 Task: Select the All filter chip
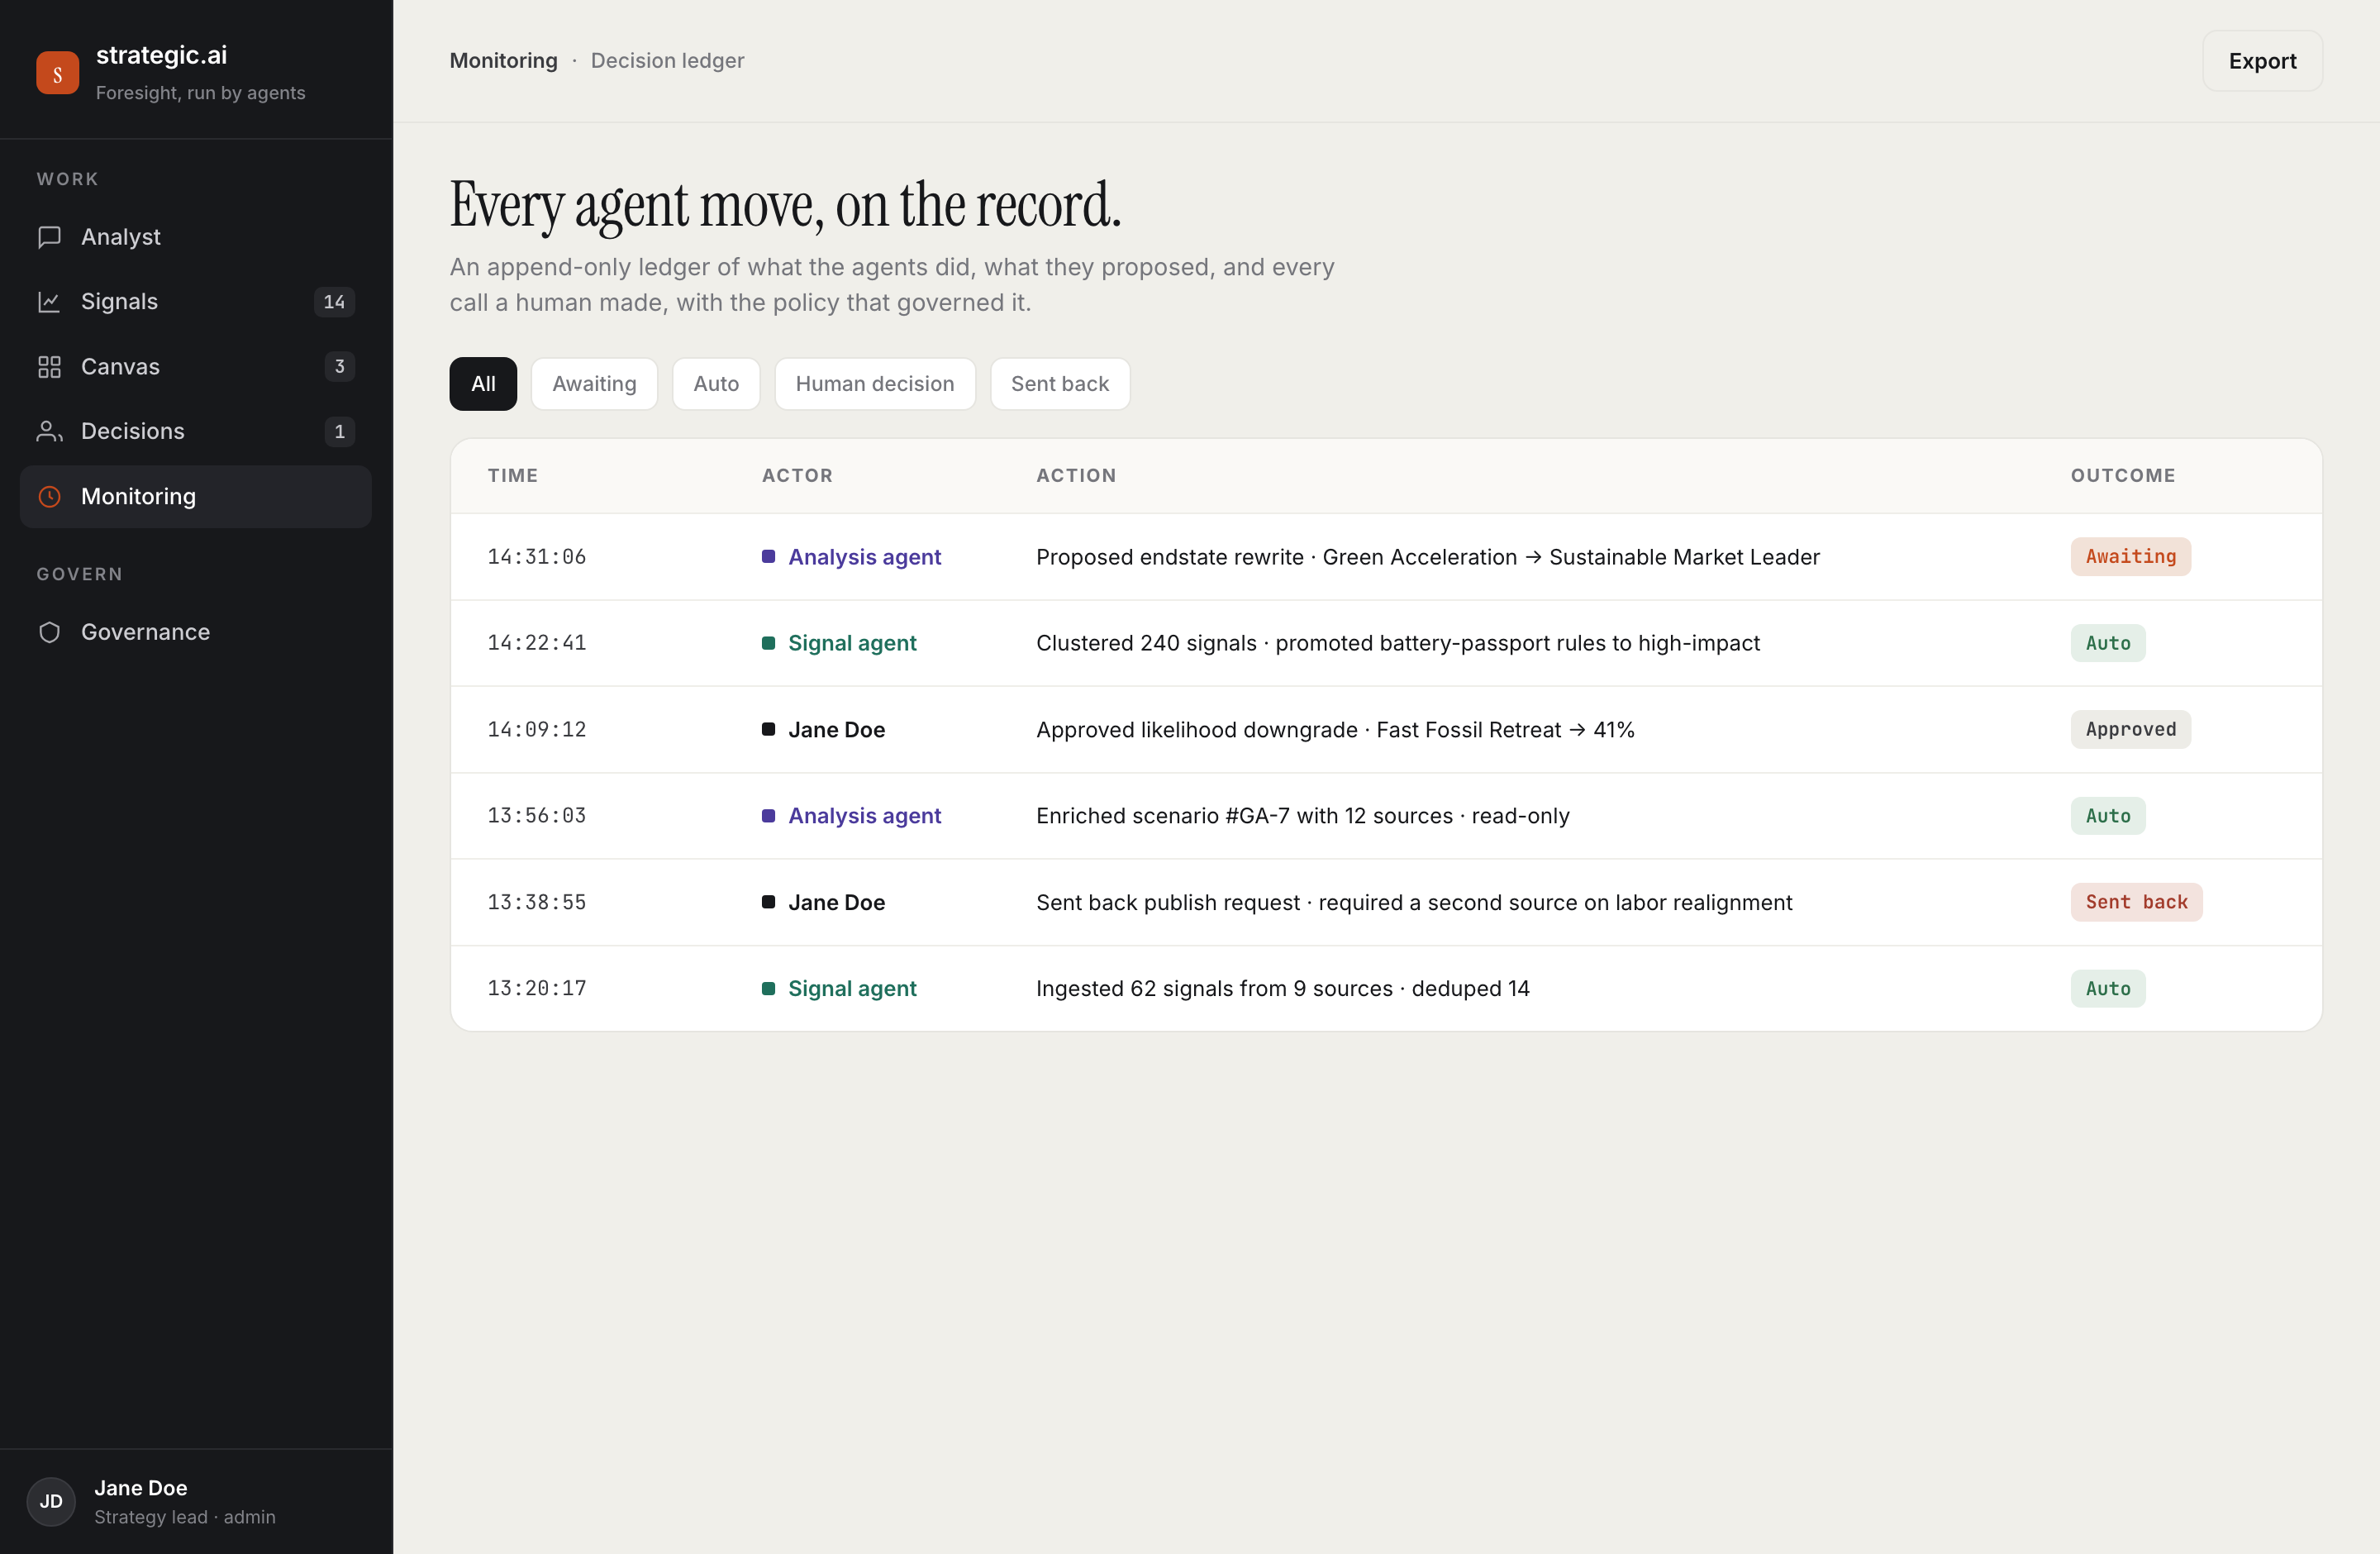tap(483, 384)
